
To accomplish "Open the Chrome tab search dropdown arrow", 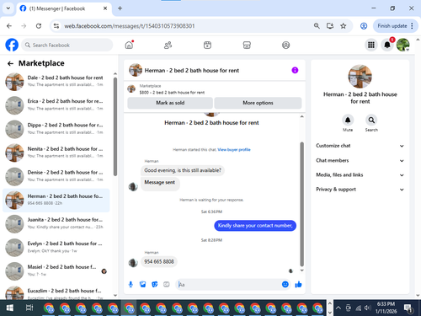I will tap(8, 8).
